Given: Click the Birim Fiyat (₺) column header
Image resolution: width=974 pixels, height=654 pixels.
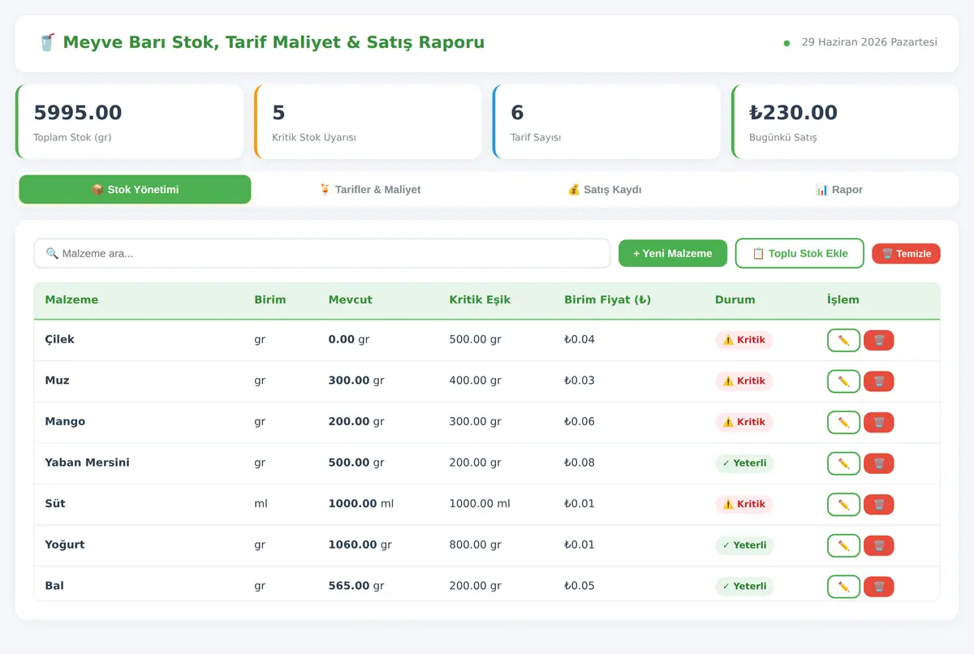Looking at the screenshot, I should coord(608,299).
